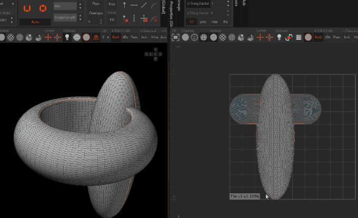Click the orange-outlined circle icon in UV view toolbar
Viewport: 358px width, 218px height.
(x=308, y=37)
